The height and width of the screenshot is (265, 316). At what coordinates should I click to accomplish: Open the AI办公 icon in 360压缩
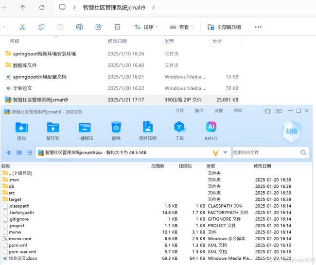[211, 131]
